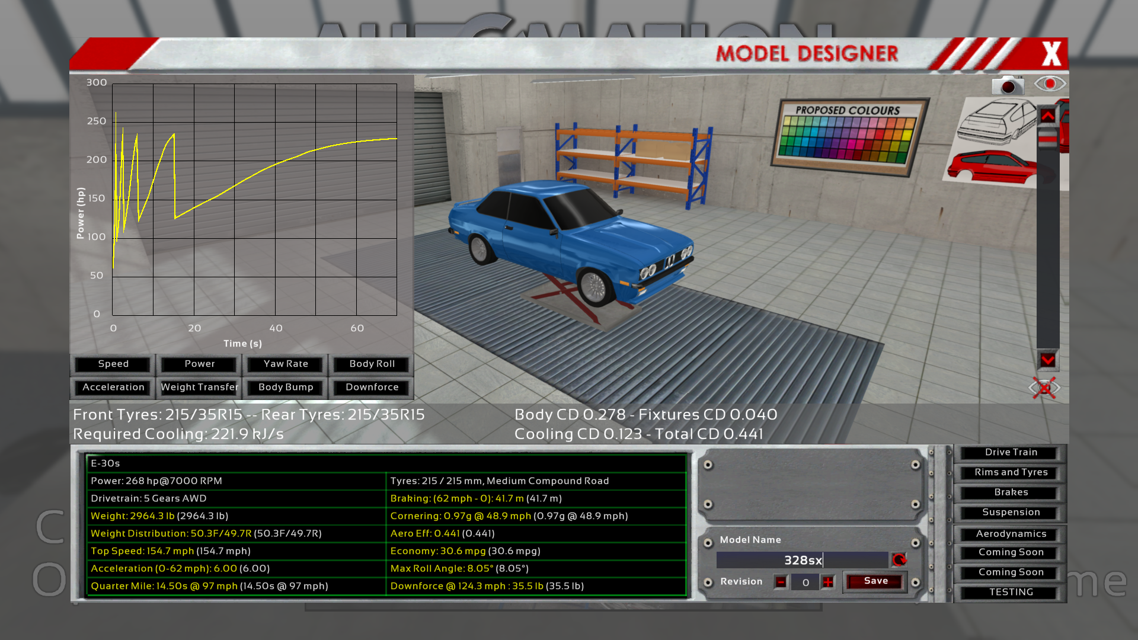Toggle the red eye view icon
The width and height of the screenshot is (1138, 640).
(x=1050, y=84)
